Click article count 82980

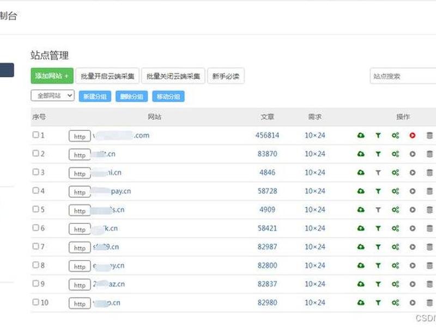(x=267, y=302)
